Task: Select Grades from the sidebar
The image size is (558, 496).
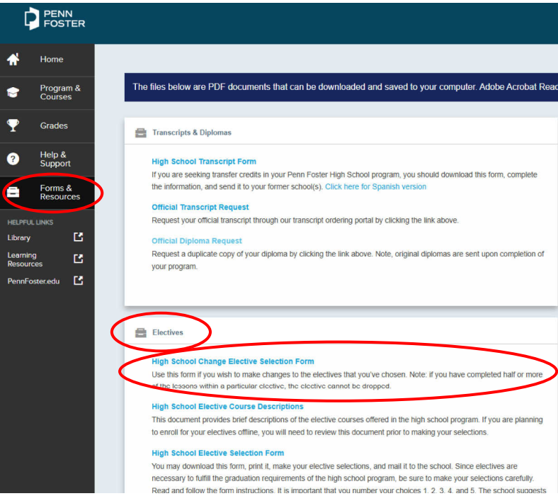Action: 54,125
